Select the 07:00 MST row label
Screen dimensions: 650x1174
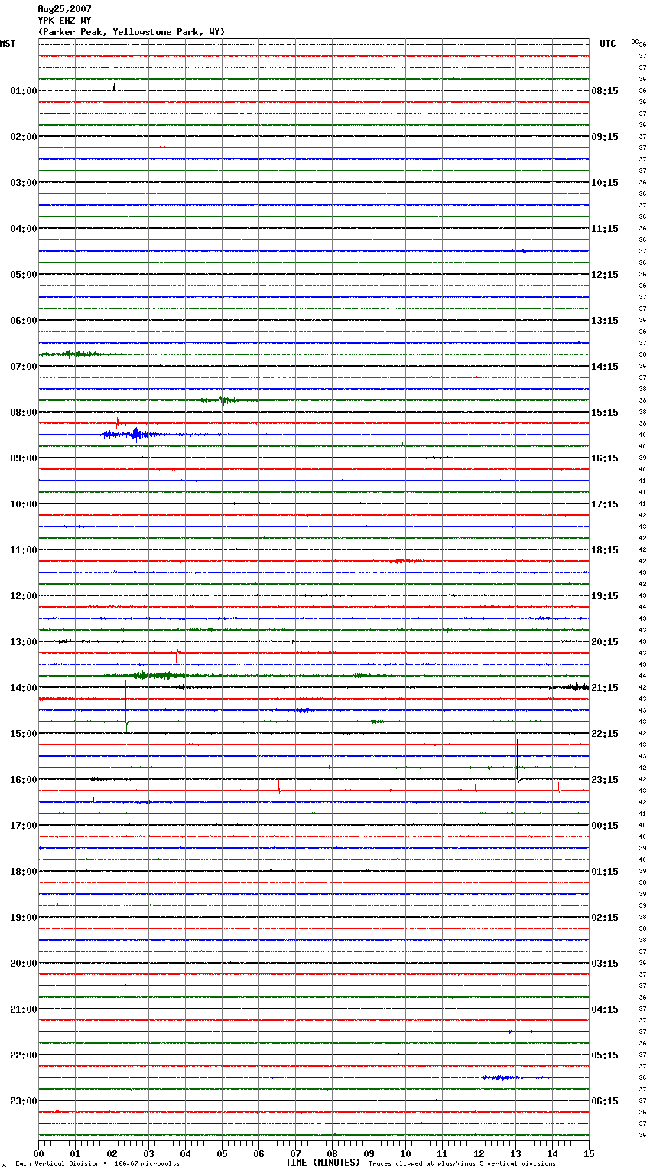24,367
